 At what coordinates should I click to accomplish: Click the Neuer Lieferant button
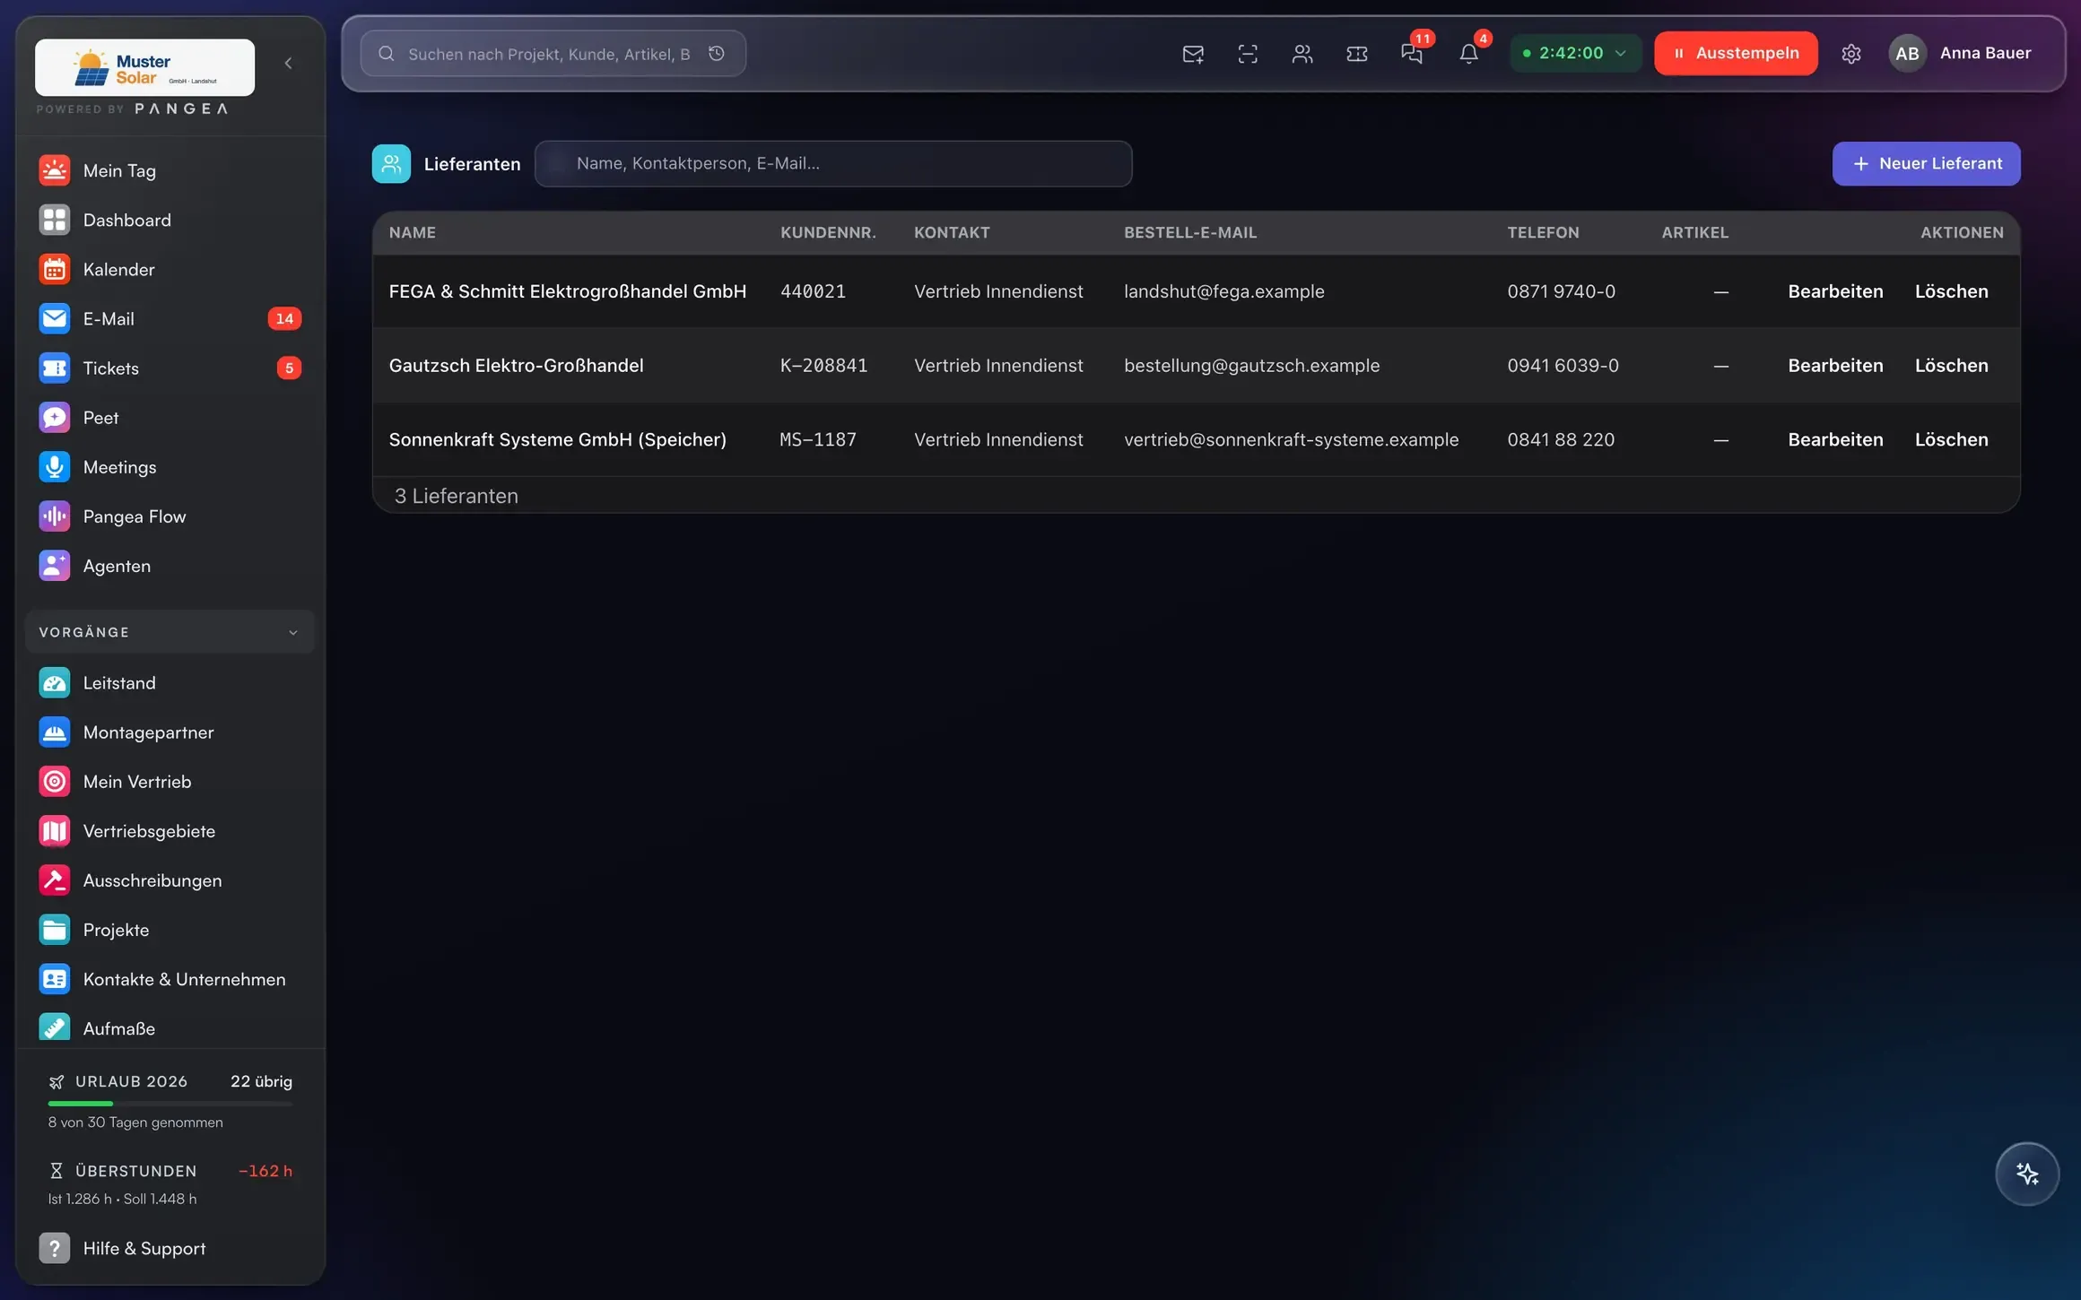(x=1926, y=163)
